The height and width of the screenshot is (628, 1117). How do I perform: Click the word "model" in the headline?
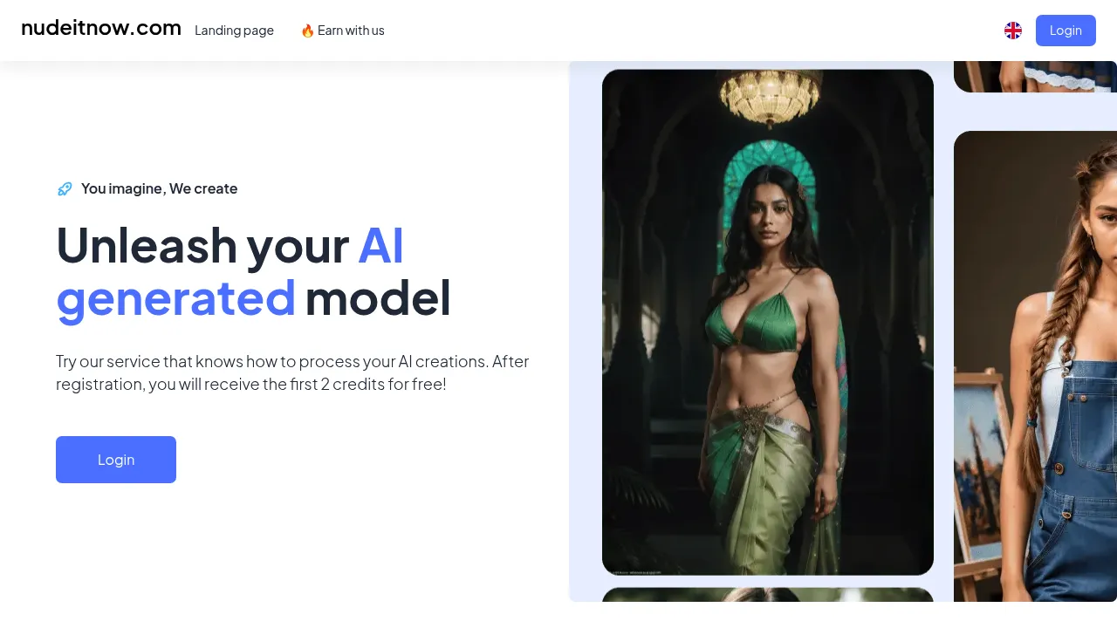tap(378, 297)
